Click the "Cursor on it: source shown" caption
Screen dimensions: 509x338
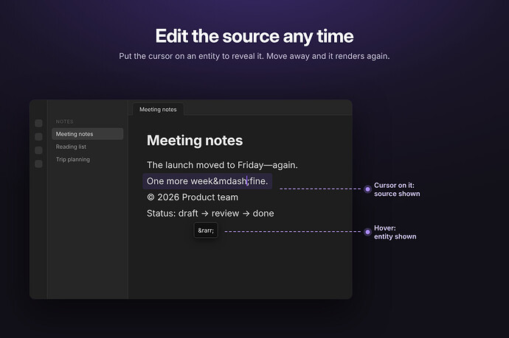(397, 189)
